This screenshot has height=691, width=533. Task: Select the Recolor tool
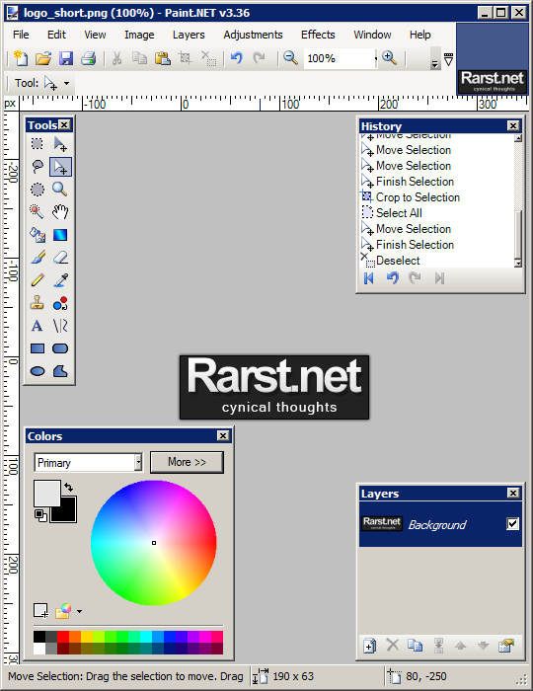point(60,303)
